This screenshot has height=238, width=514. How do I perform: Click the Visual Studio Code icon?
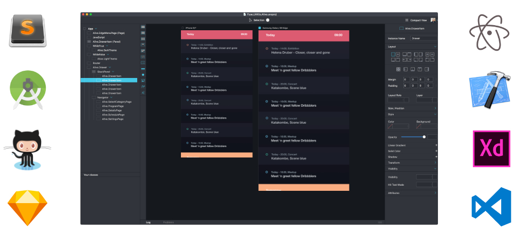pyautogui.click(x=491, y=207)
